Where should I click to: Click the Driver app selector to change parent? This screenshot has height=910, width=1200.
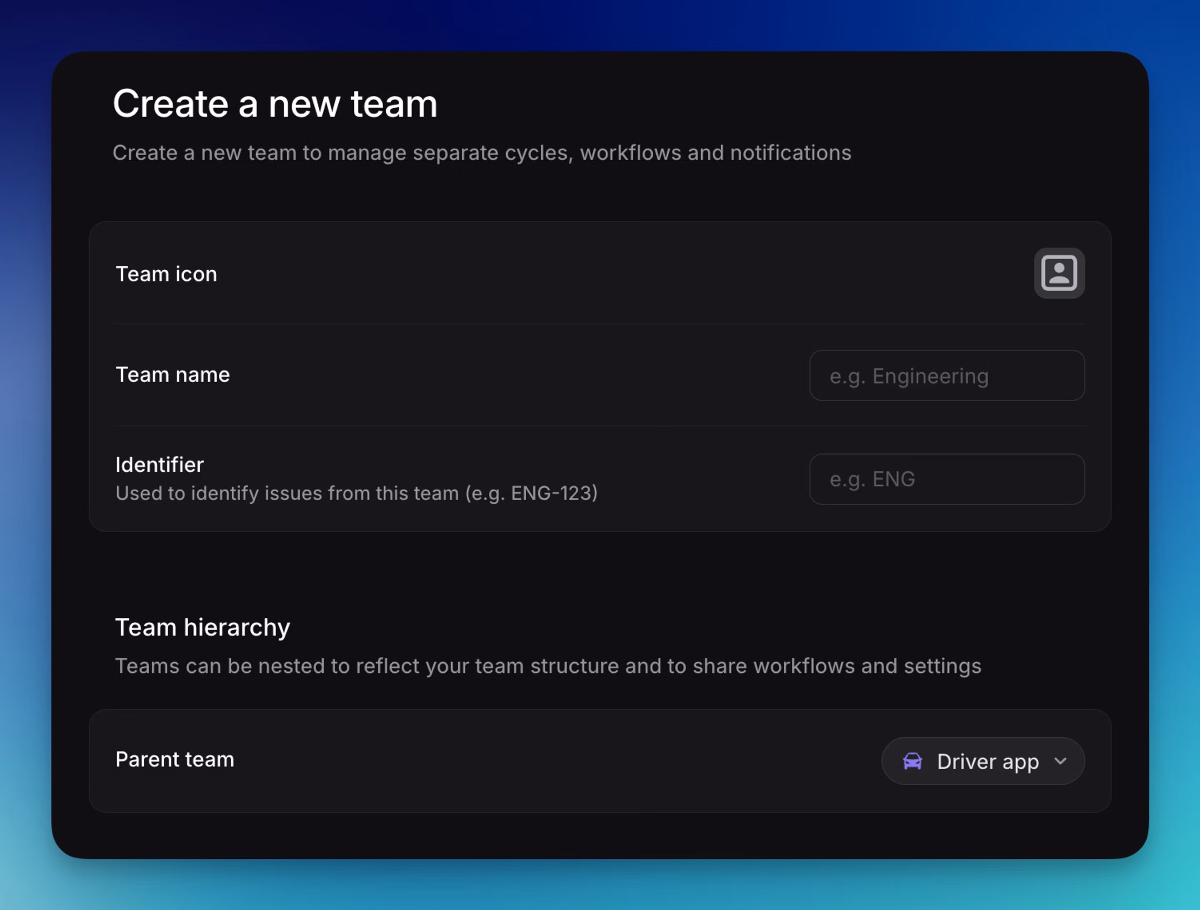[x=982, y=761]
